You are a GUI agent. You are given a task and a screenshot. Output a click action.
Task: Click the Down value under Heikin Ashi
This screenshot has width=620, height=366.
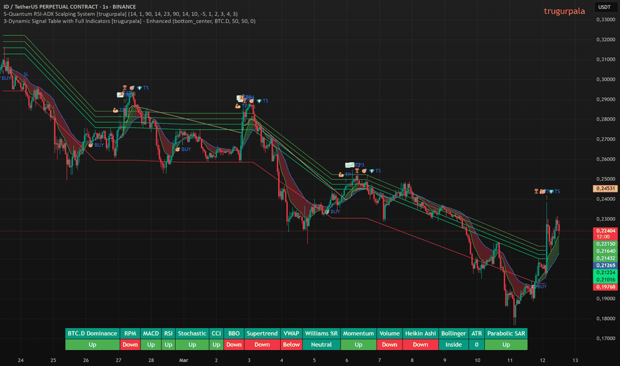pyautogui.click(x=420, y=345)
